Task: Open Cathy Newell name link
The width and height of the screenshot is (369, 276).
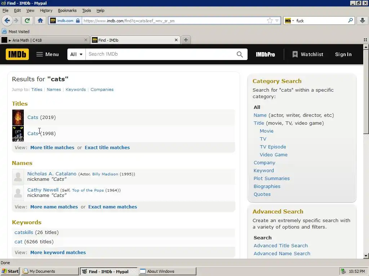Action: coord(43,190)
